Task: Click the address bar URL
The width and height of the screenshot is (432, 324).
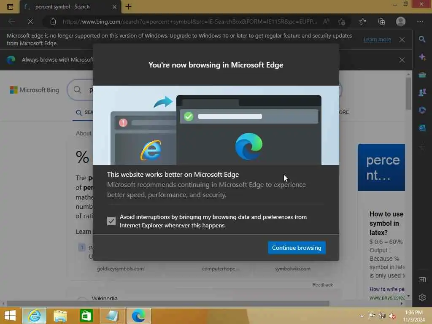Action: pyautogui.click(x=190, y=22)
